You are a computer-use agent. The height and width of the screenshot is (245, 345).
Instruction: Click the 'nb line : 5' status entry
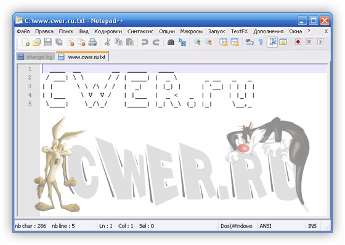point(63,226)
